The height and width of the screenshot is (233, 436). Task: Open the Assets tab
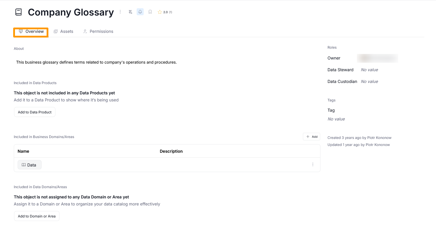(x=64, y=32)
